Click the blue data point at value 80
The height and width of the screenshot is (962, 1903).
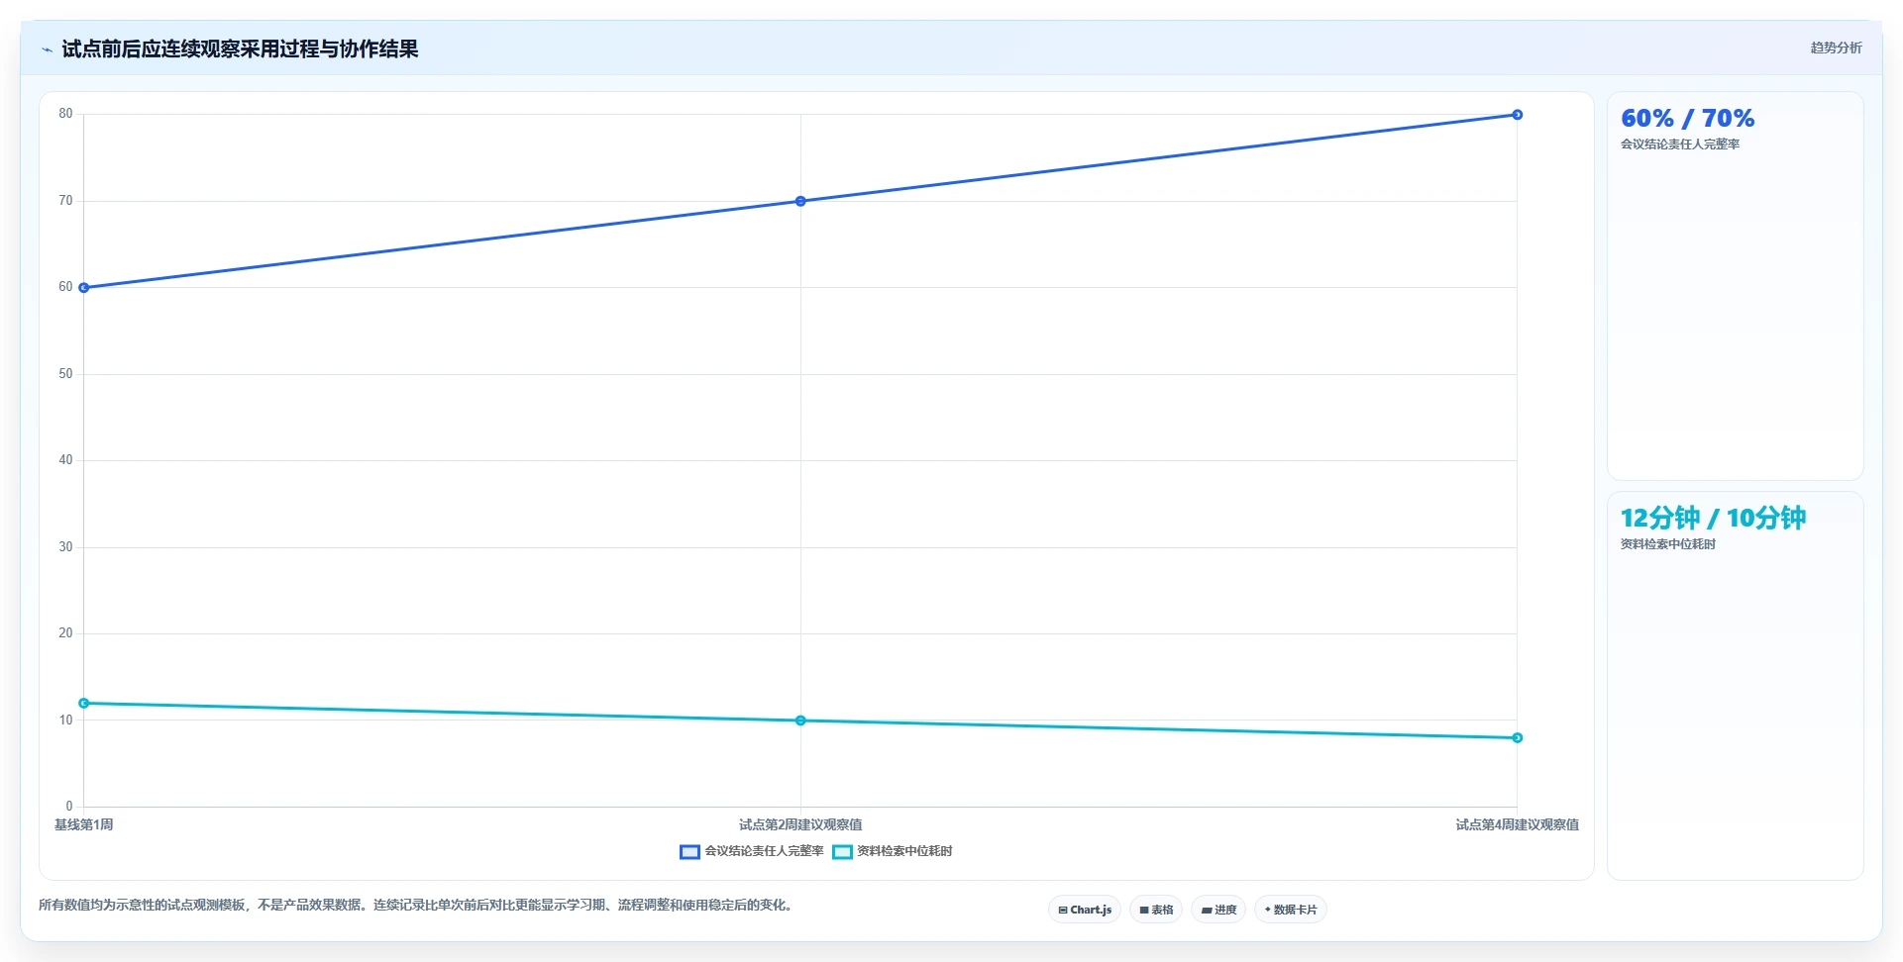click(1517, 115)
